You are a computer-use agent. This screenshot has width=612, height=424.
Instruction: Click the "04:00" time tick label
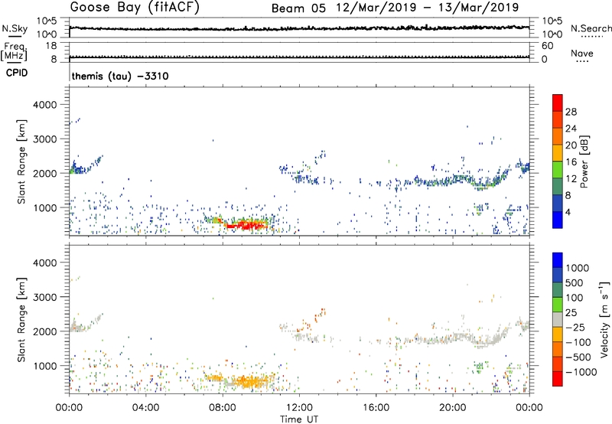click(145, 408)
